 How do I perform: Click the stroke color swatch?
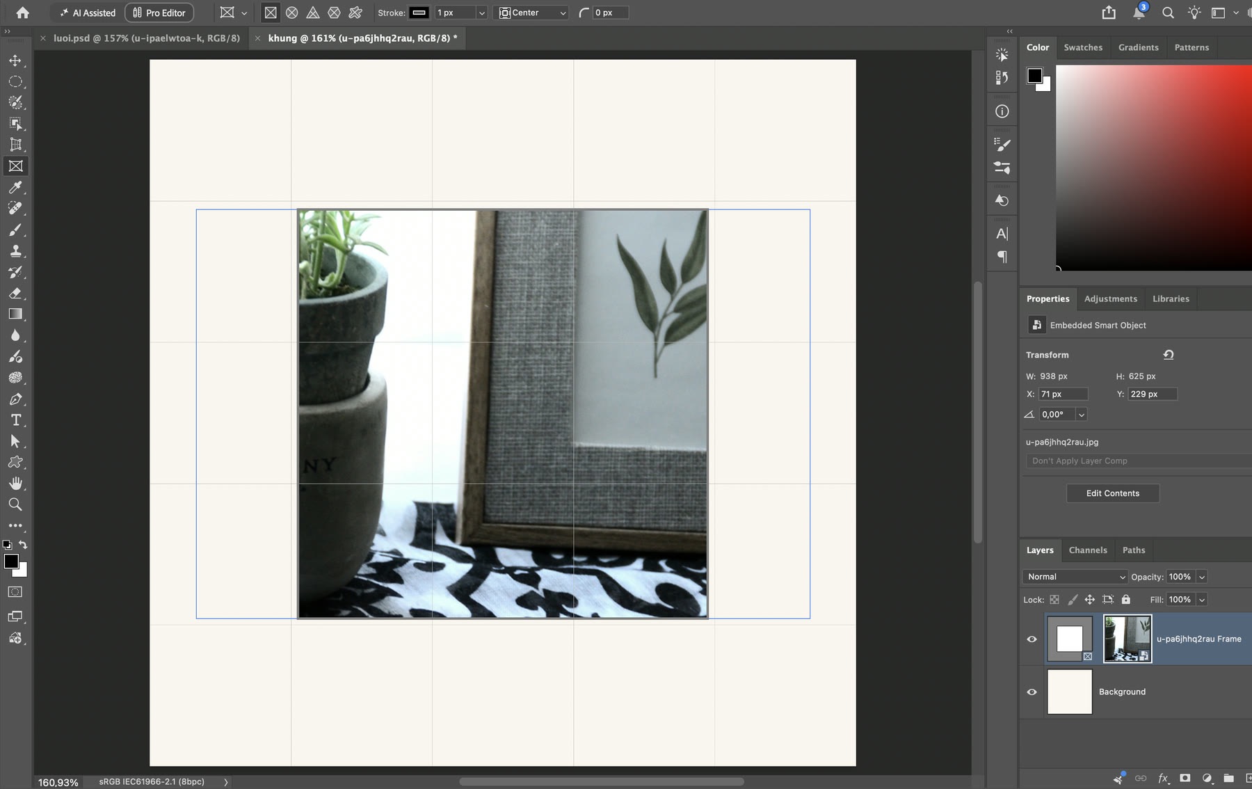pos(419,13)
